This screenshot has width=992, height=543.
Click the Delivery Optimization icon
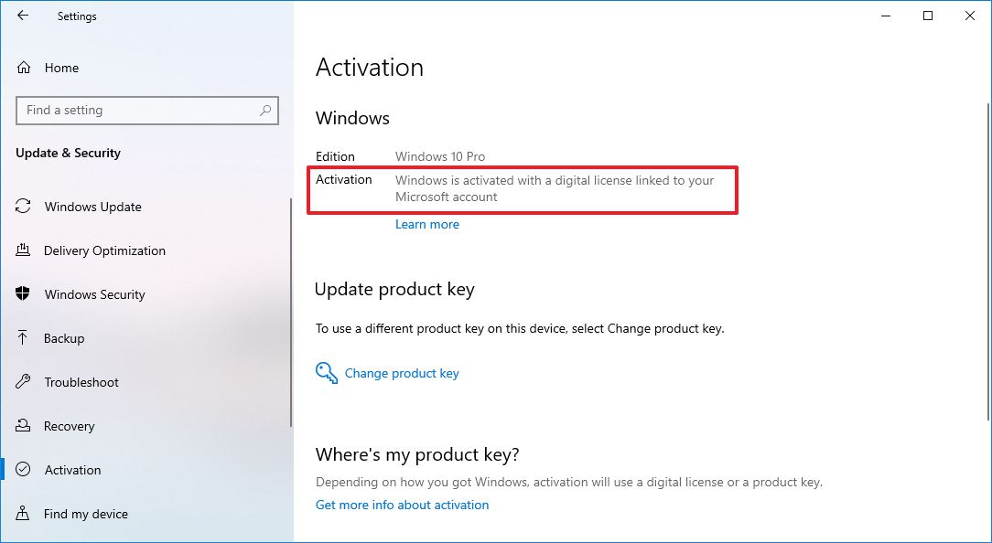point(24,250)
